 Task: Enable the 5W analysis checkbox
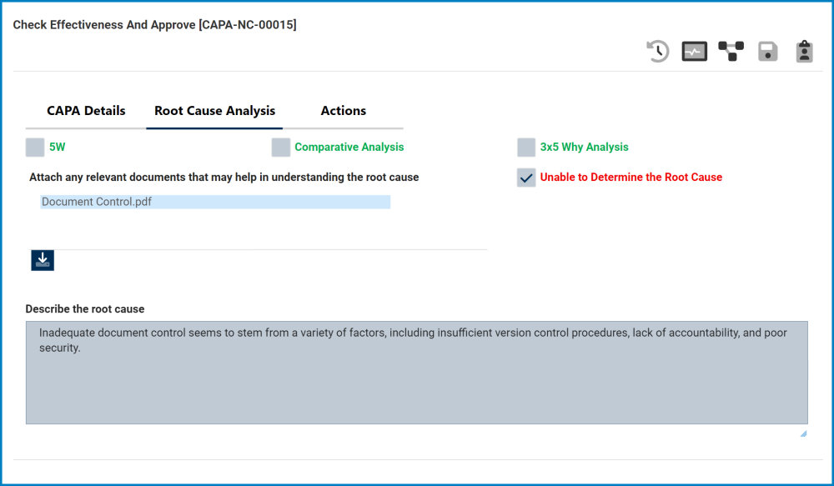pyautogui.click(x=34, y=147)
